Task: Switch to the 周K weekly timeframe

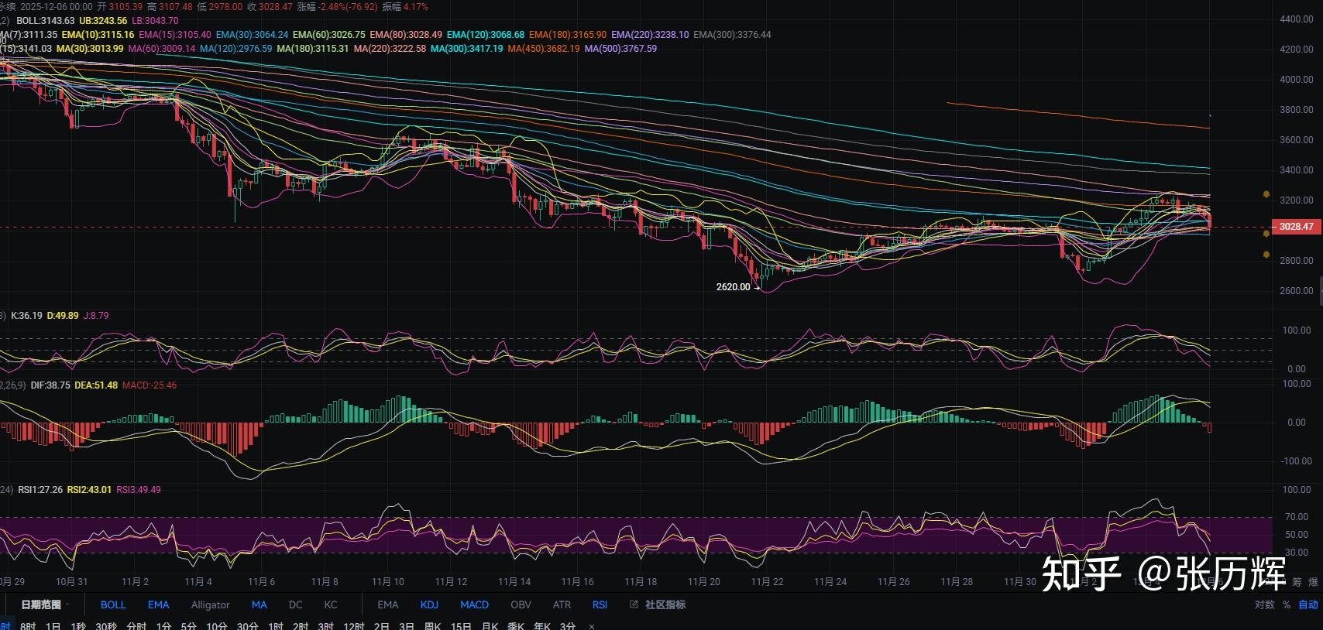Action: coord(432,625)
